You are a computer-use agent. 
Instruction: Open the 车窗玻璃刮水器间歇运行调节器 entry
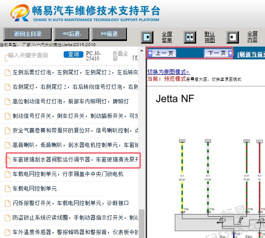click(x=75, y=160)
